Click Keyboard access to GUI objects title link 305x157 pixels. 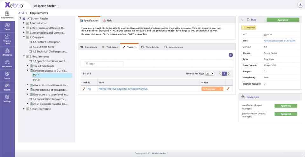coord(280,41)
